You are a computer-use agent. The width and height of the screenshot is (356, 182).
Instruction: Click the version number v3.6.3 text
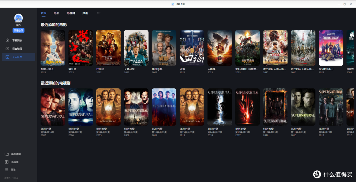(x=11, y=178)
